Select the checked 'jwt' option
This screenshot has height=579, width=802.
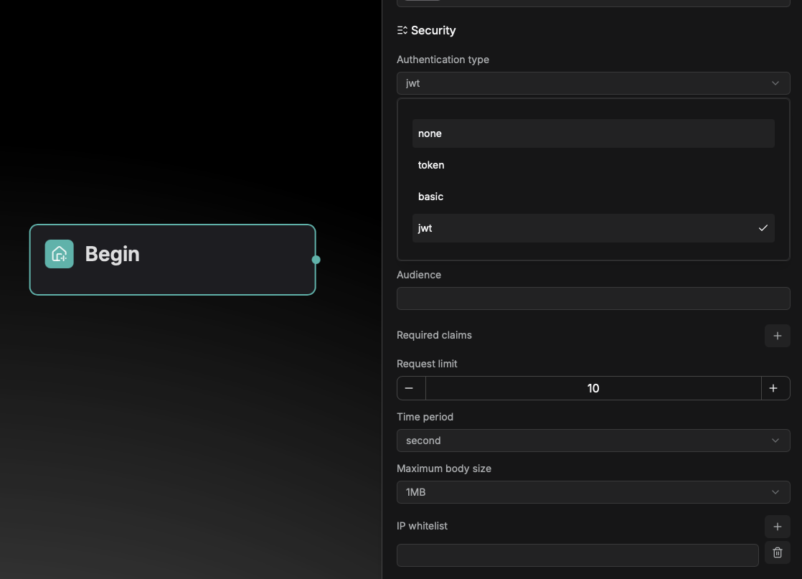click(x=593, y=228)
